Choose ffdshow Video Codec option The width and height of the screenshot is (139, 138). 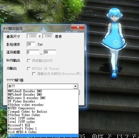43,115
